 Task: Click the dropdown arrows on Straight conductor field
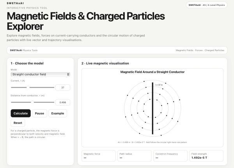coord(68,74)
